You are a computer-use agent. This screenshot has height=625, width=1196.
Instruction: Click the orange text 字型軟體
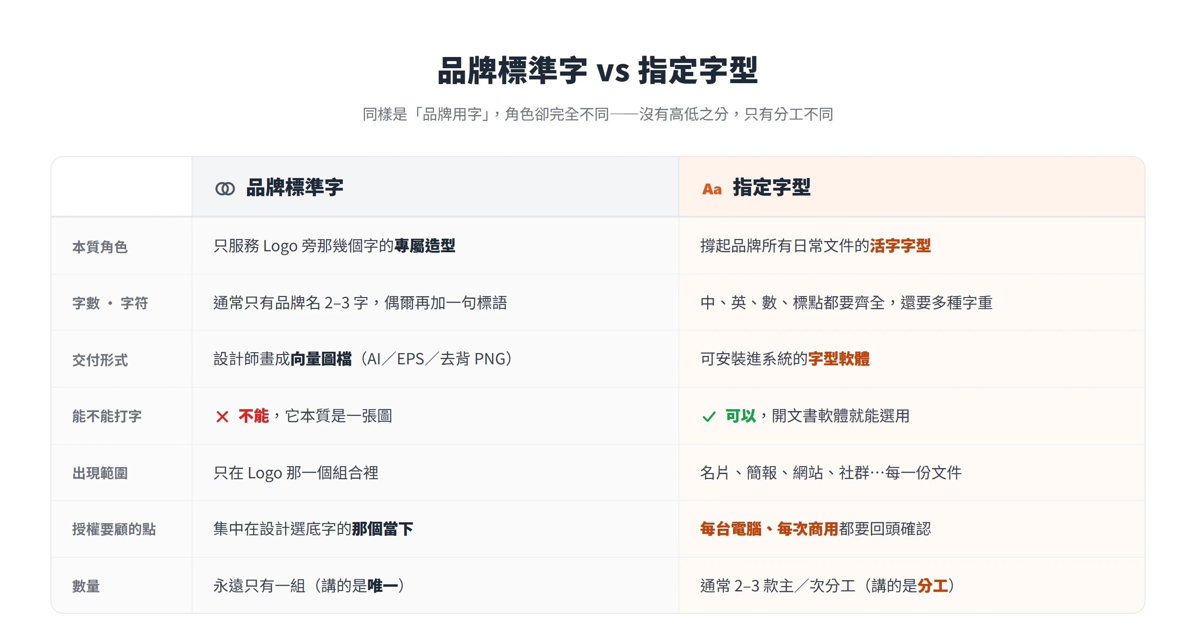click(839, 359)
